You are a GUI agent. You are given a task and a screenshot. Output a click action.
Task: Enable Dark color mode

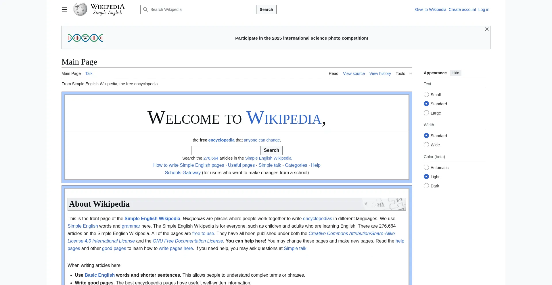click(426, 186)
